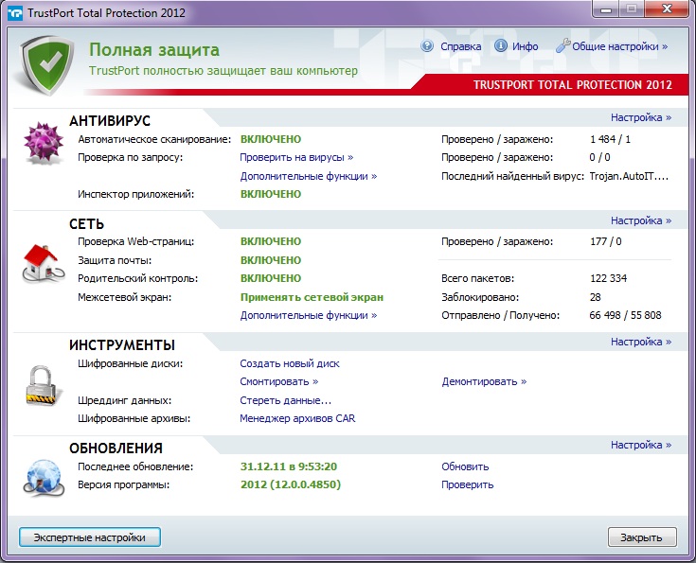Open the Справка help link

pyautogui.click(x=460, y=46)
